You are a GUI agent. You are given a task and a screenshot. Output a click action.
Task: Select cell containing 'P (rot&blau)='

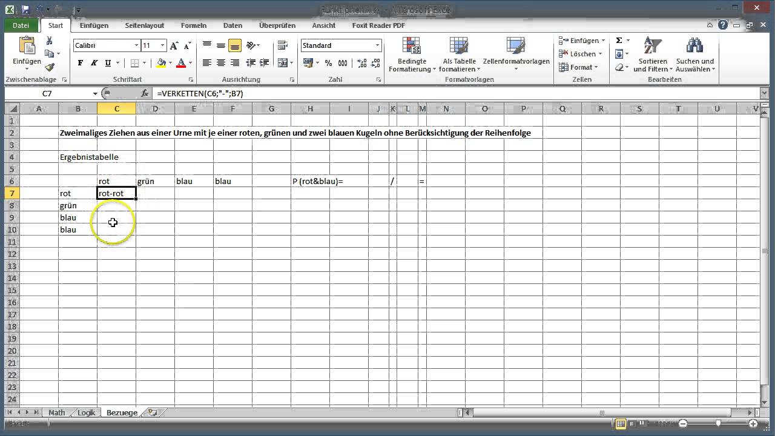point(310,181)
